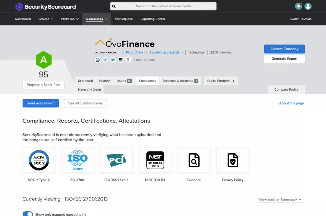Viewport: 326px width, 216px height.
Task: Open the Company Profile tab
Action: point(286,89)
